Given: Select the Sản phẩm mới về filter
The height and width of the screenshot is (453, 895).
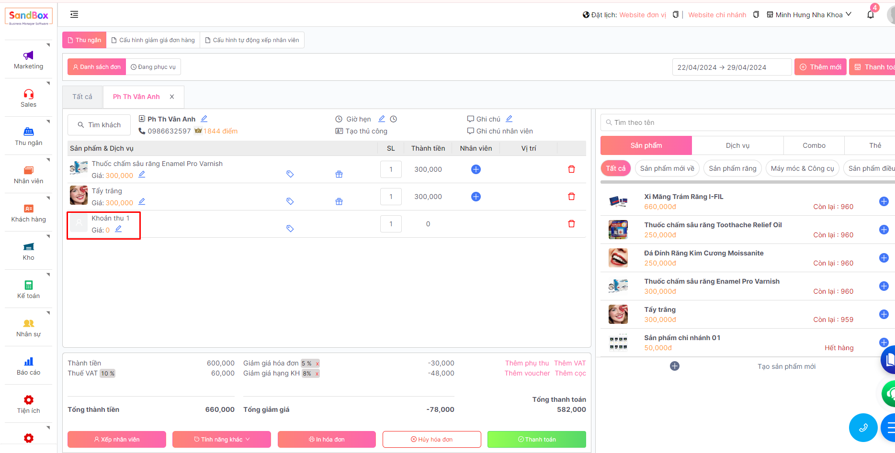Looking at the screenshot, I should click(x=667, y=168).
